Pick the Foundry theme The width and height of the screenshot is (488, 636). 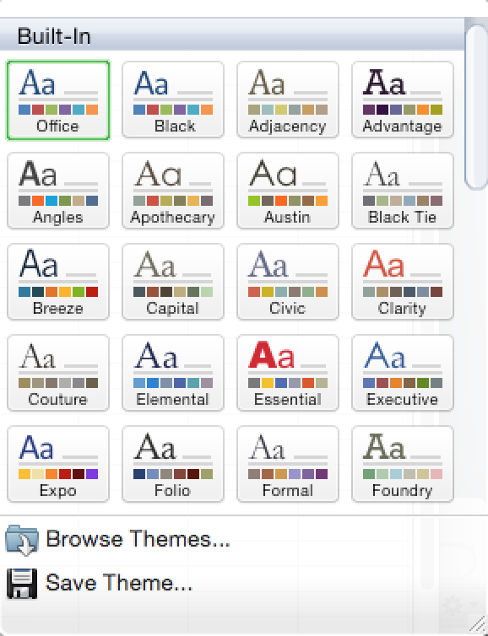tap(403, 464)
